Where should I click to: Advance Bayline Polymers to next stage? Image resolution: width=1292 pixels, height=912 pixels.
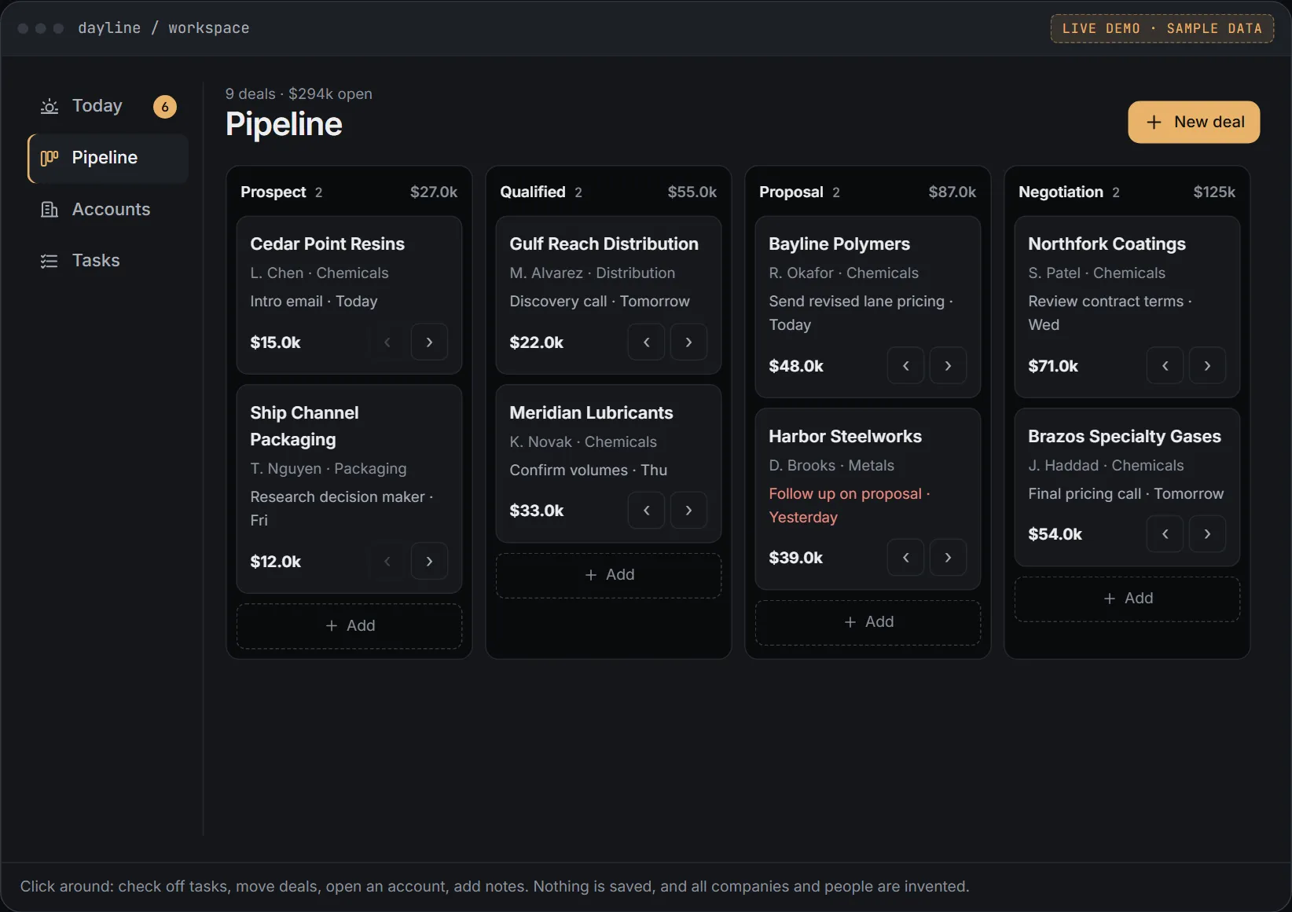click(948, 365)
